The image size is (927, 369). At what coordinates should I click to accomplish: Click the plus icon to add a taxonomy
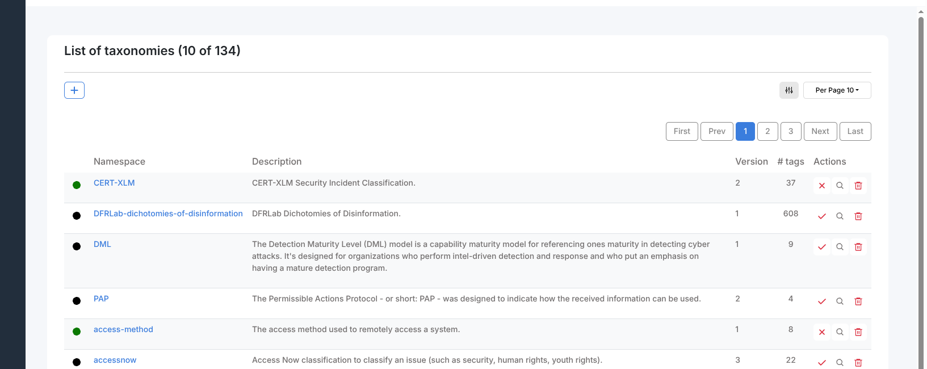74,90
